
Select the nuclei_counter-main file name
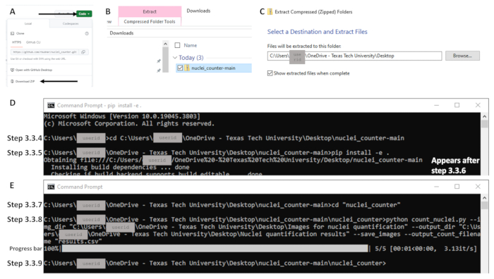pyautogui.click(x=213, y=68)
